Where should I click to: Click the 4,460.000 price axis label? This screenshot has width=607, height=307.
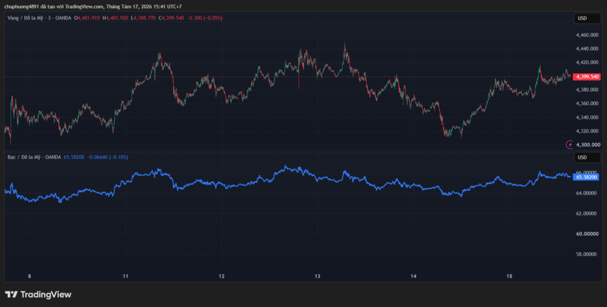(x=587, y=35)
